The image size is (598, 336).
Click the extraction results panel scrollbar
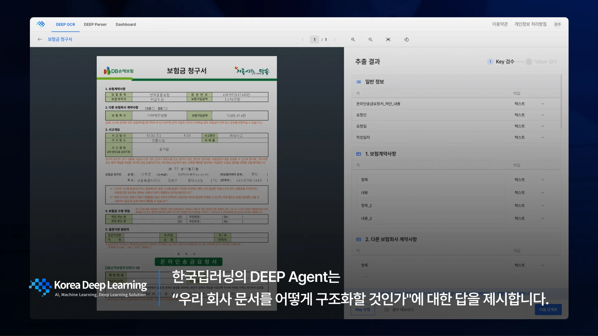(561, 101)
